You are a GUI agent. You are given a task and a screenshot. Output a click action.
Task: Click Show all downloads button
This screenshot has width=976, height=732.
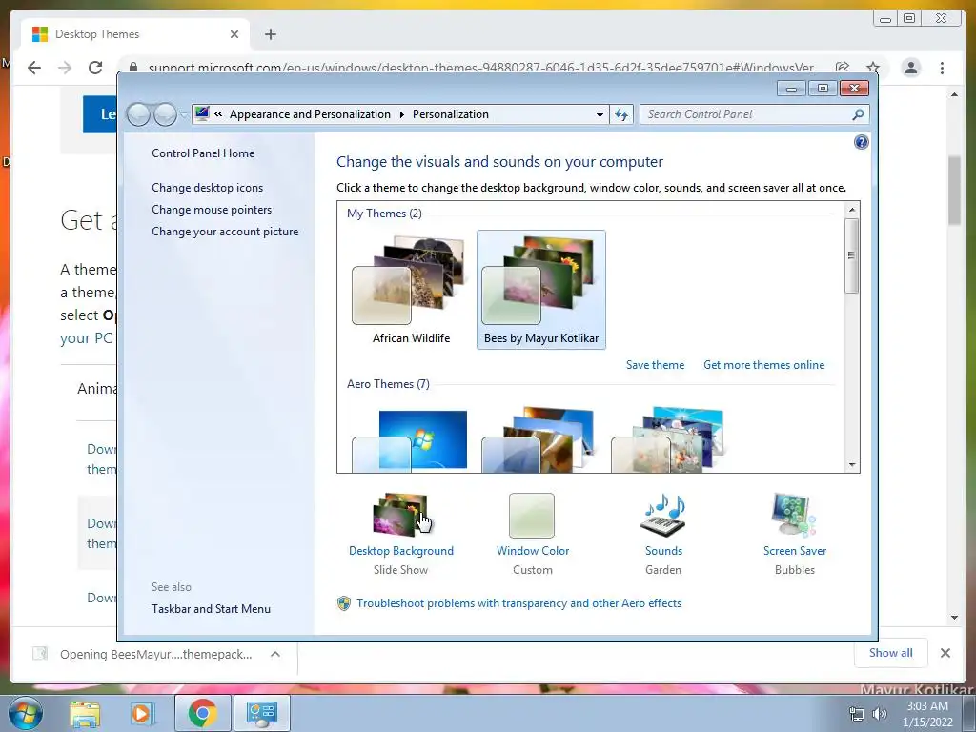click(x=891, y=652)
